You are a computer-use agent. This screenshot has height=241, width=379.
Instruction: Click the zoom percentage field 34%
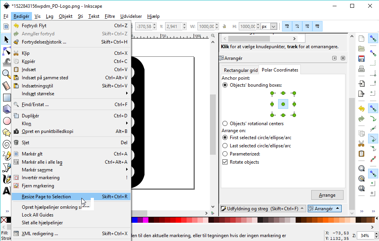coord(365,236)
